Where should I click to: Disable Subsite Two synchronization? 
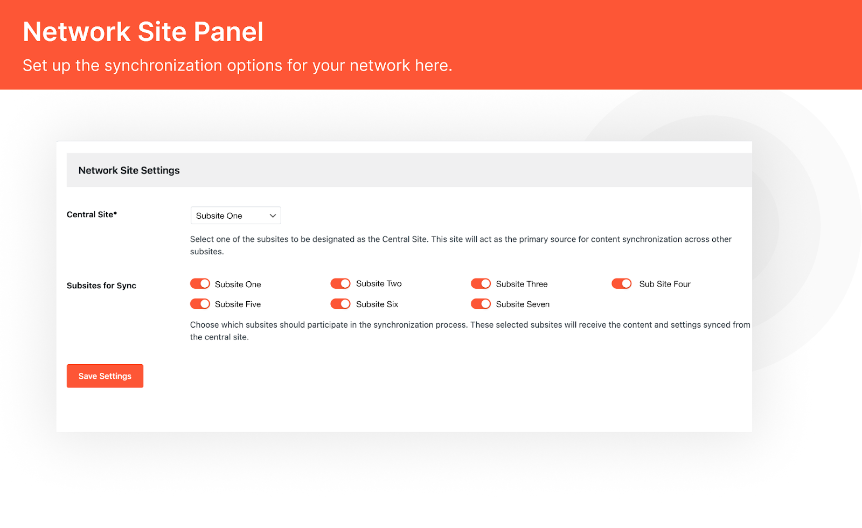pyautogui.click(x=340, y=283)
